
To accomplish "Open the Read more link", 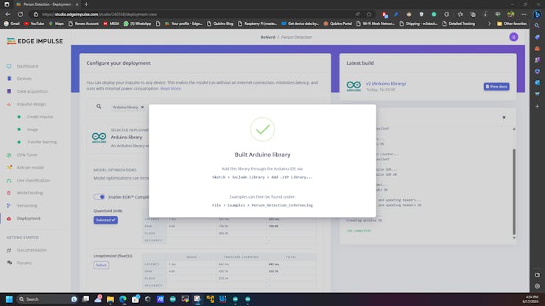I will 170,88.
